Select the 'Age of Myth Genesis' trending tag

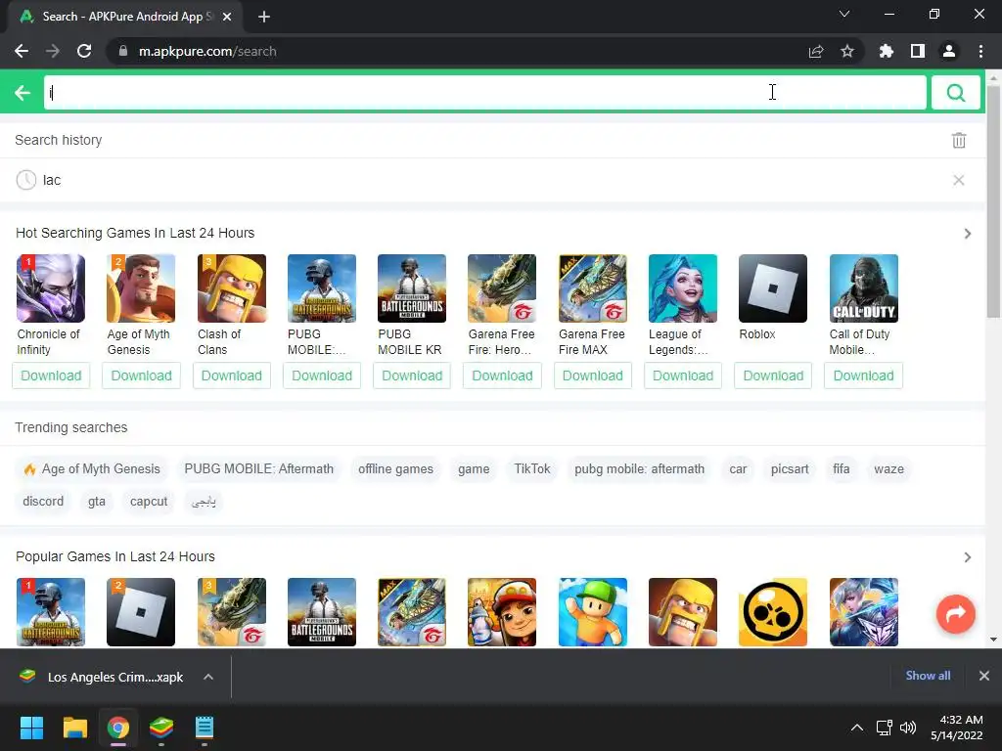tap(92, 469)
